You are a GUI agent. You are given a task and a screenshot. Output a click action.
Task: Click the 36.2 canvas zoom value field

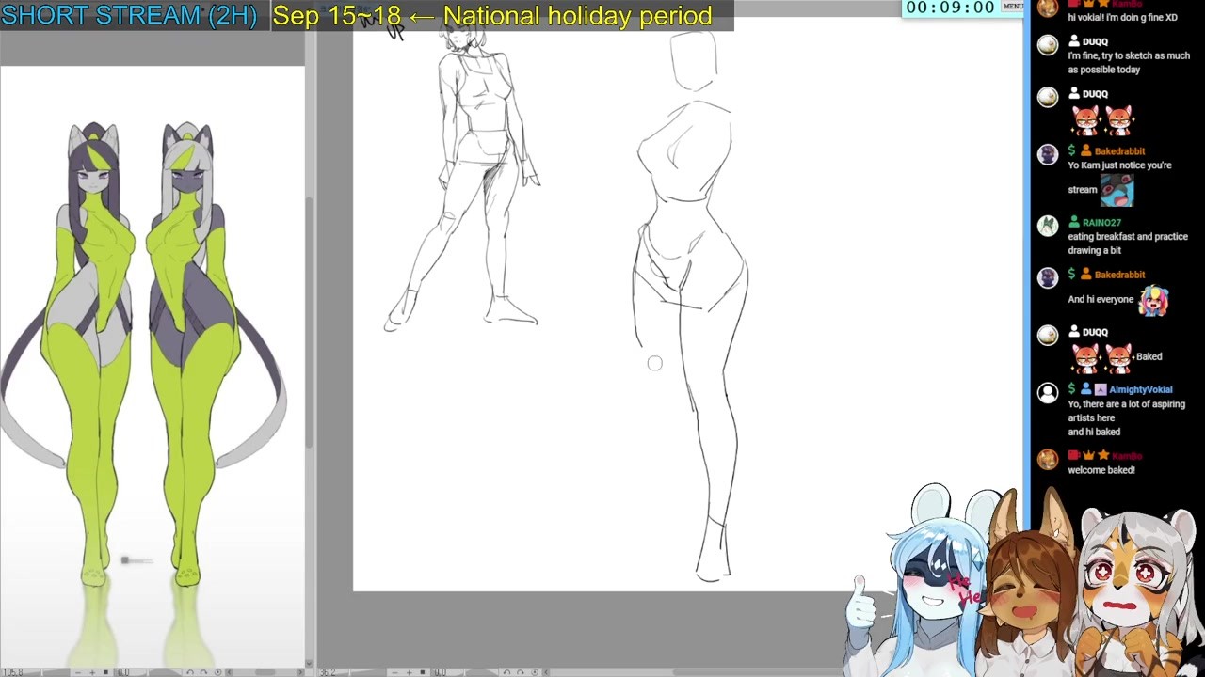point(328,672)
